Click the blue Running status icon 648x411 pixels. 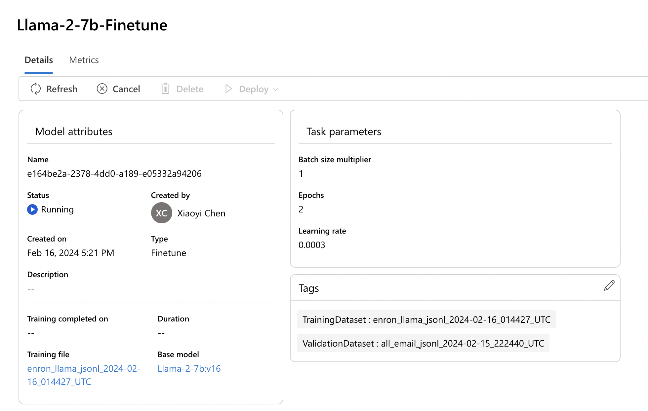coord(32,209)
